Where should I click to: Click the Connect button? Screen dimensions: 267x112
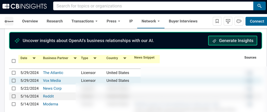point(257,21)
